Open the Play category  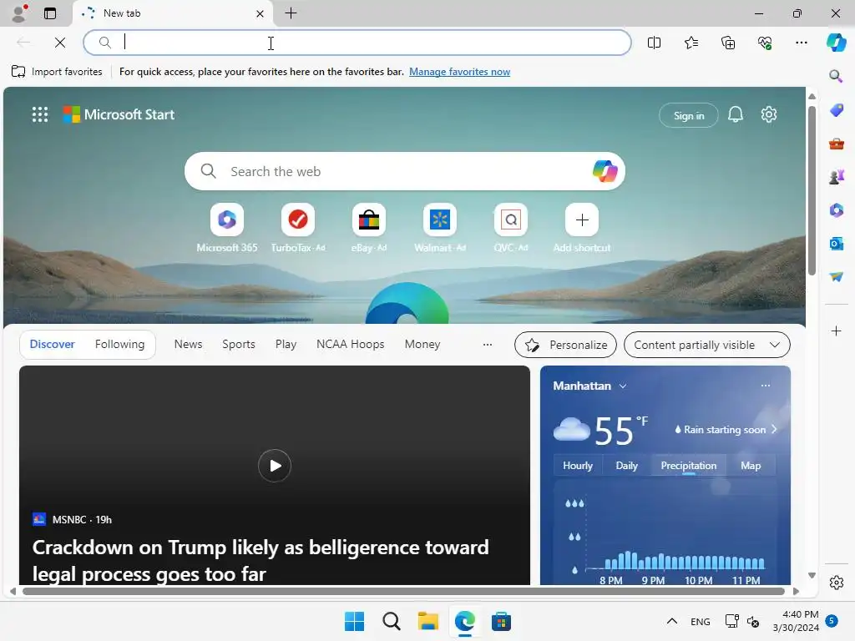286,344
